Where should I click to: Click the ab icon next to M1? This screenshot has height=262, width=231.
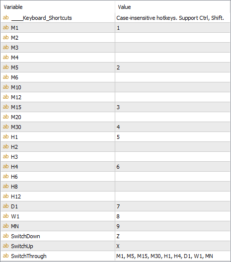point(5,27)
